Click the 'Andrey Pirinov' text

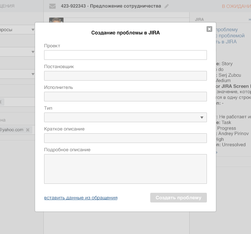click(233, 134)
